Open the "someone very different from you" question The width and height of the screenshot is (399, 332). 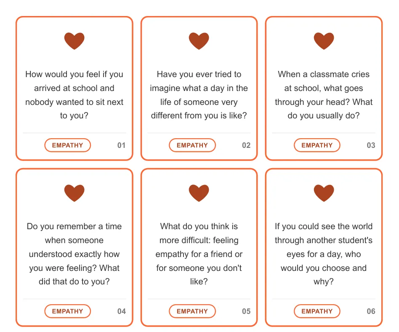tap(199, 95)
